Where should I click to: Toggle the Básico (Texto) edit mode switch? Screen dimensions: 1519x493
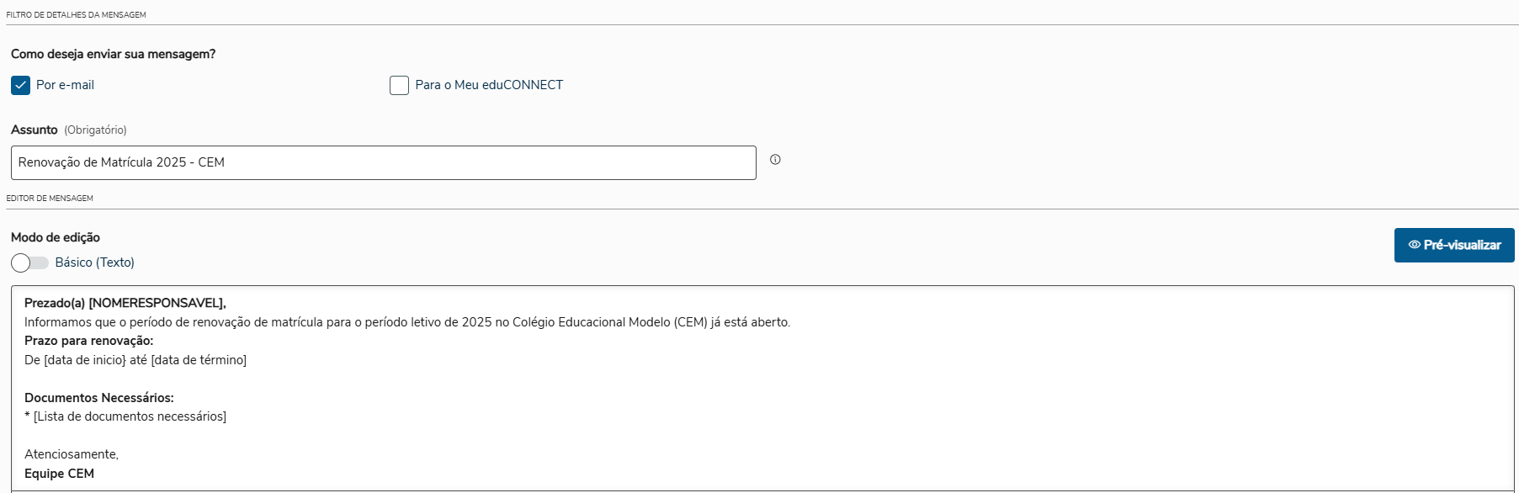click(x=29, y=262)
